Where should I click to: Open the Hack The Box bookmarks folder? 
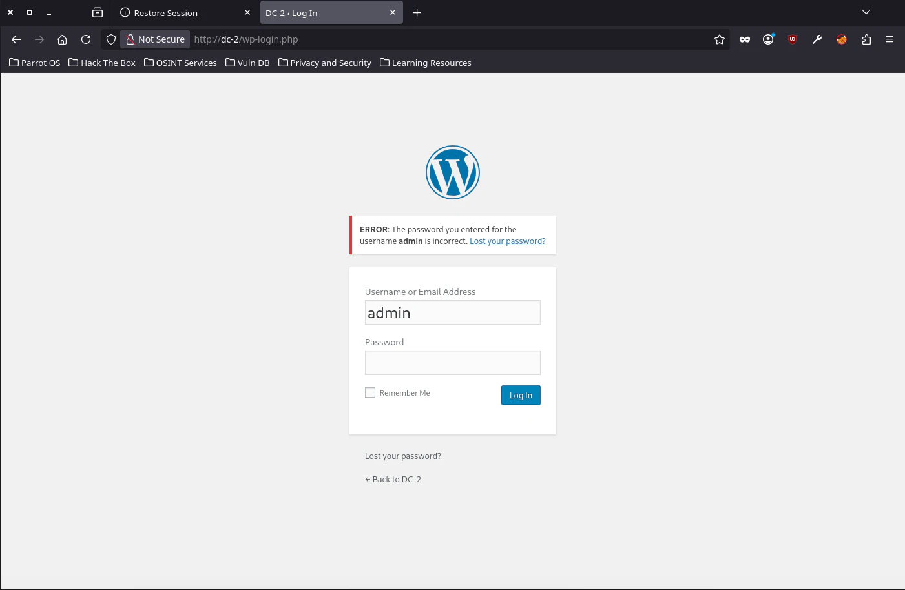102,63
